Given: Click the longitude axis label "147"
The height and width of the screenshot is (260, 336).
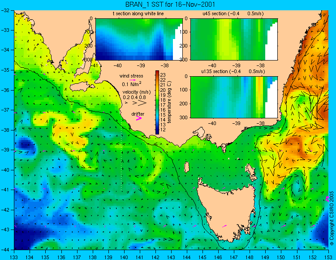Looking at the screenshot, I should pos(234,257).
